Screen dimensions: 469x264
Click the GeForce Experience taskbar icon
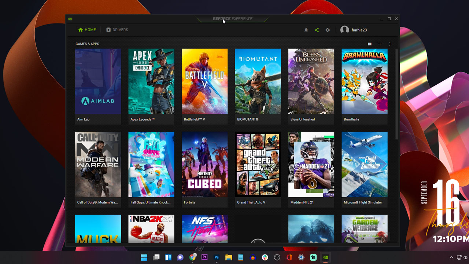click(x=325, y=257)
